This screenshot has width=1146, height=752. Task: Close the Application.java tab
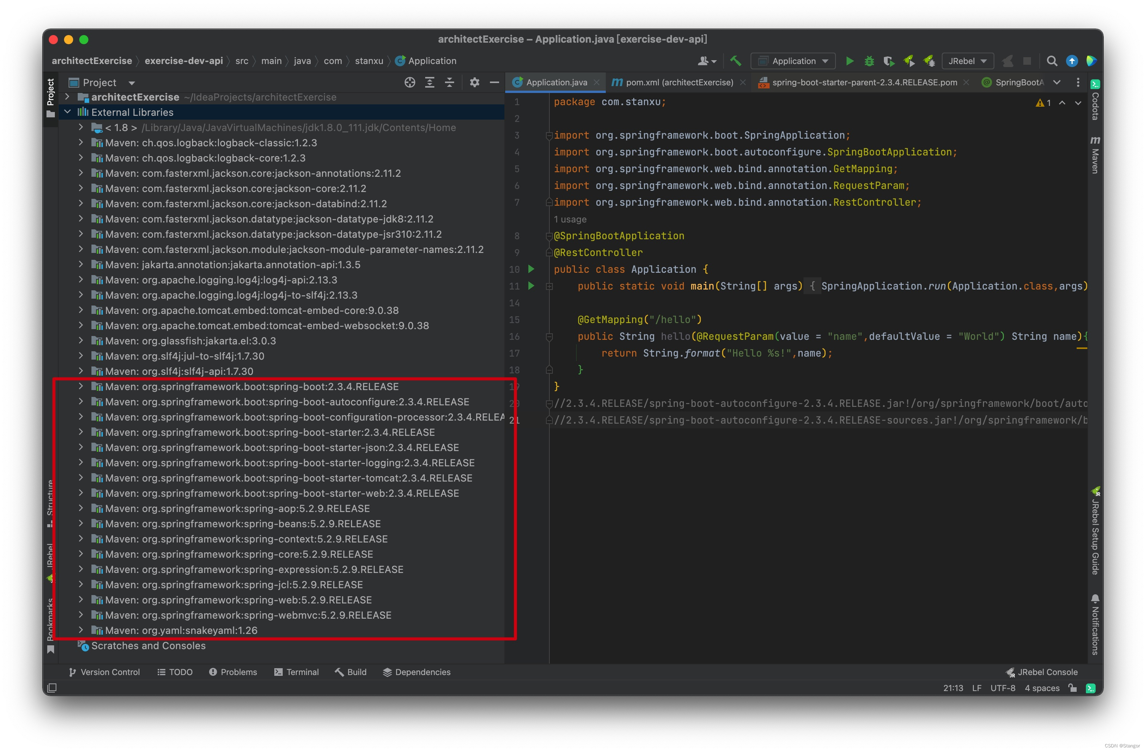[597, 82]
